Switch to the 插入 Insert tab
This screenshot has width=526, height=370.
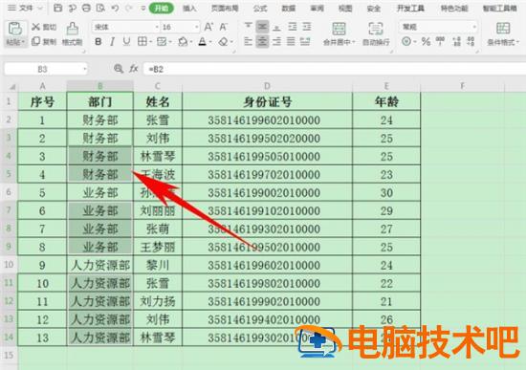tap(189, 9)
